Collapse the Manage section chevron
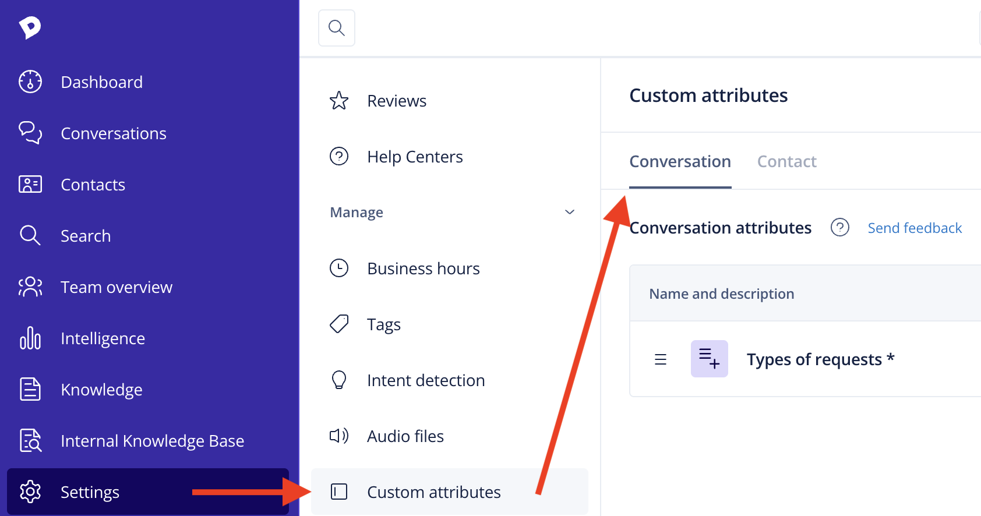981x516 pixels. pos(570,212)
